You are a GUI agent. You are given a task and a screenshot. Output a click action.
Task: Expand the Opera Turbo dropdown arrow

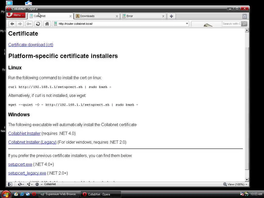42,184
